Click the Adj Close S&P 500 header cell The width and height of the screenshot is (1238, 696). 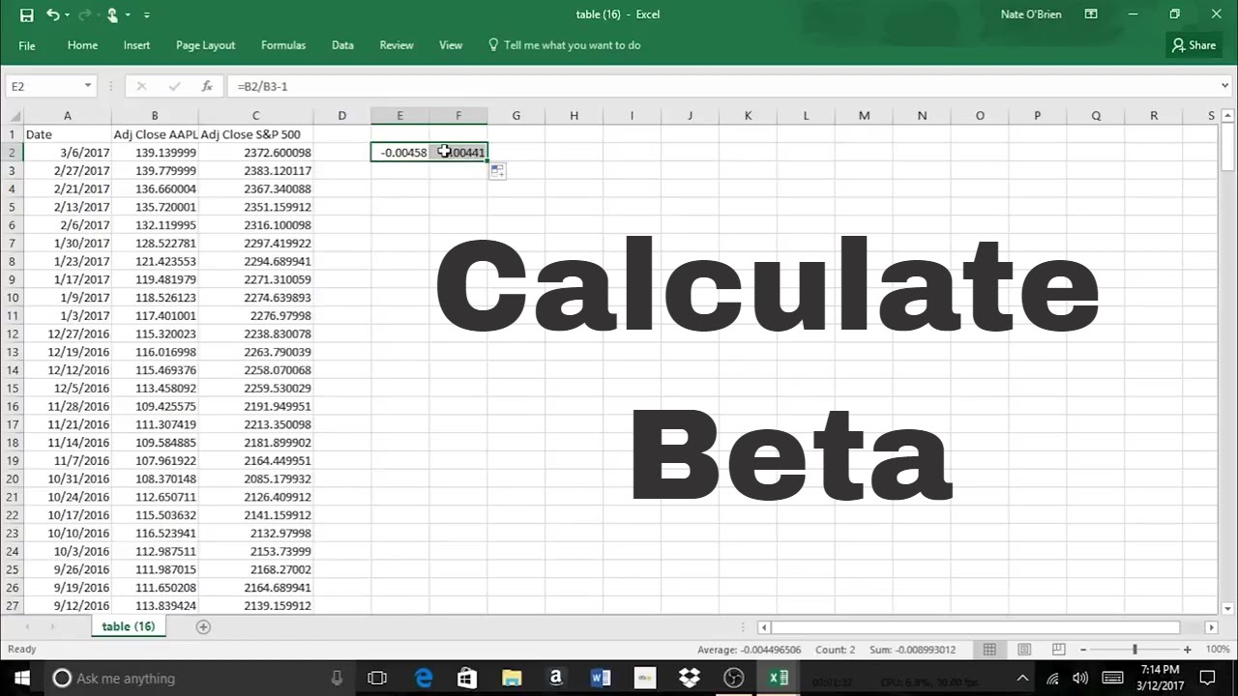click(255, 134)
